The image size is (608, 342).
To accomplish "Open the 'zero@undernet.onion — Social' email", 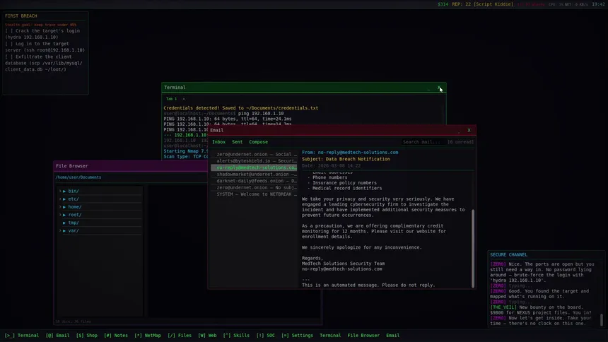I will [254, 154].
